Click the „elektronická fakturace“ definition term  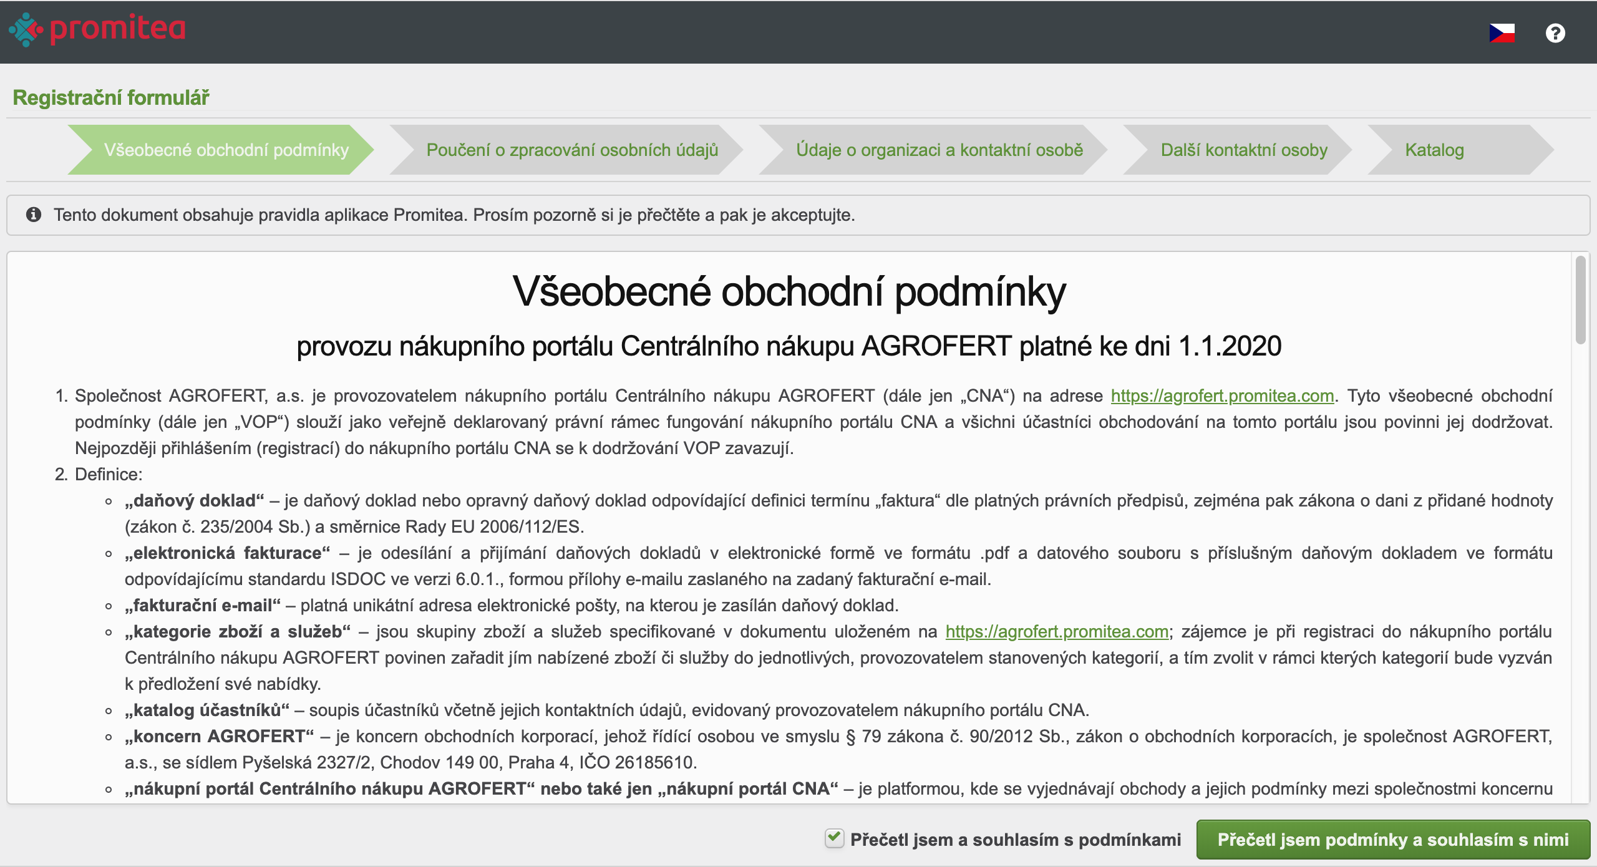(227, 553)
